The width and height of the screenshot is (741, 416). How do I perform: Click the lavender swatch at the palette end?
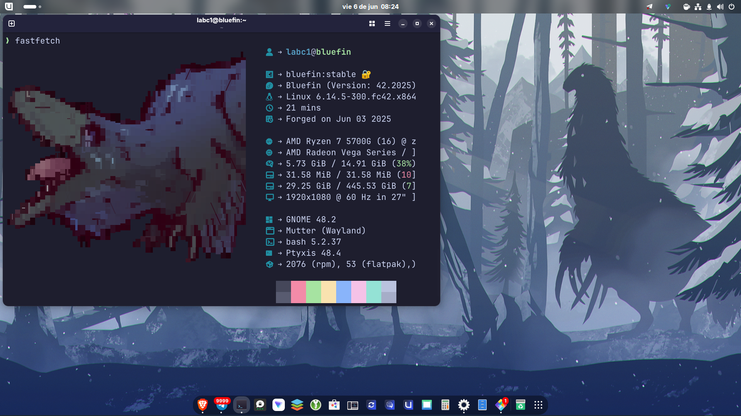point(389,292)
